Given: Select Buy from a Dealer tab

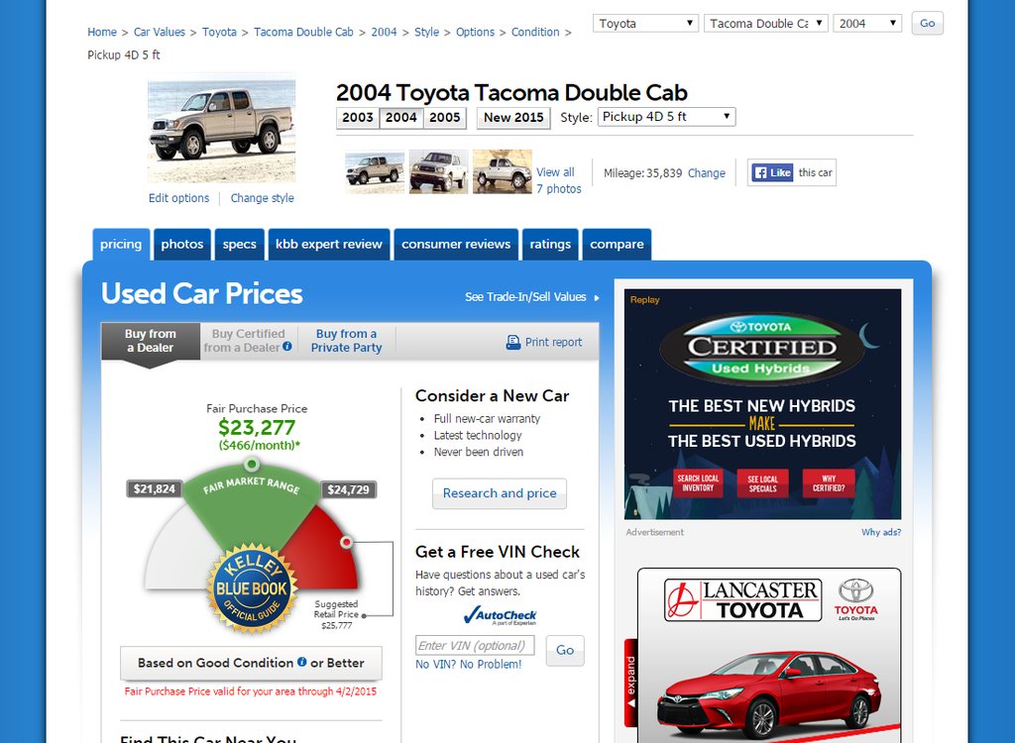Looking at the screenshot, I should [x=151, y=341].
